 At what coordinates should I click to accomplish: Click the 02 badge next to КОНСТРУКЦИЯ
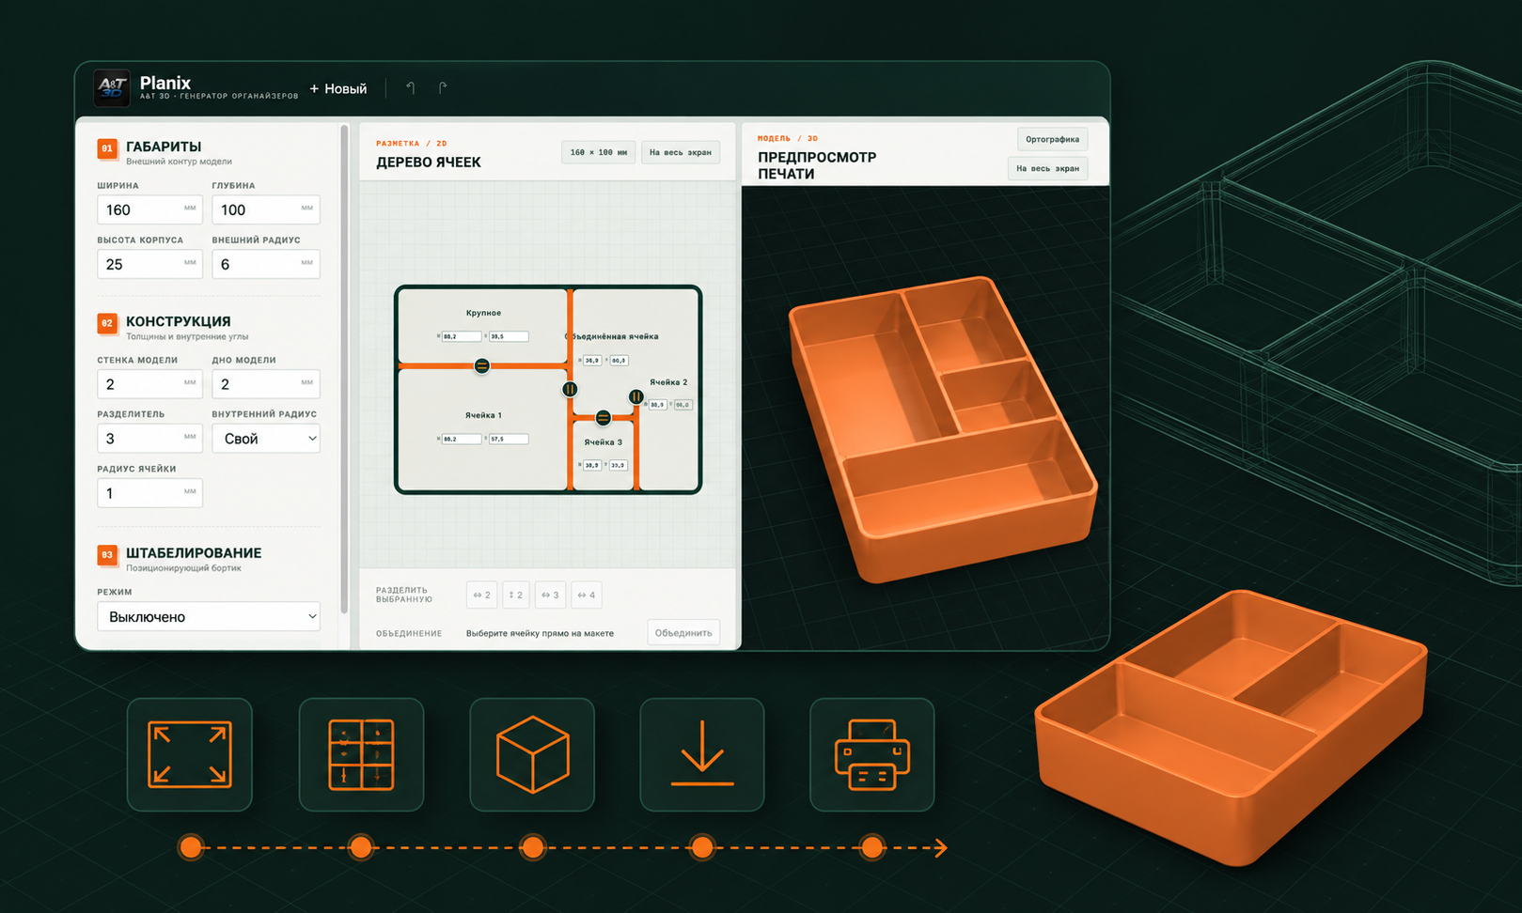click(107, 323)
